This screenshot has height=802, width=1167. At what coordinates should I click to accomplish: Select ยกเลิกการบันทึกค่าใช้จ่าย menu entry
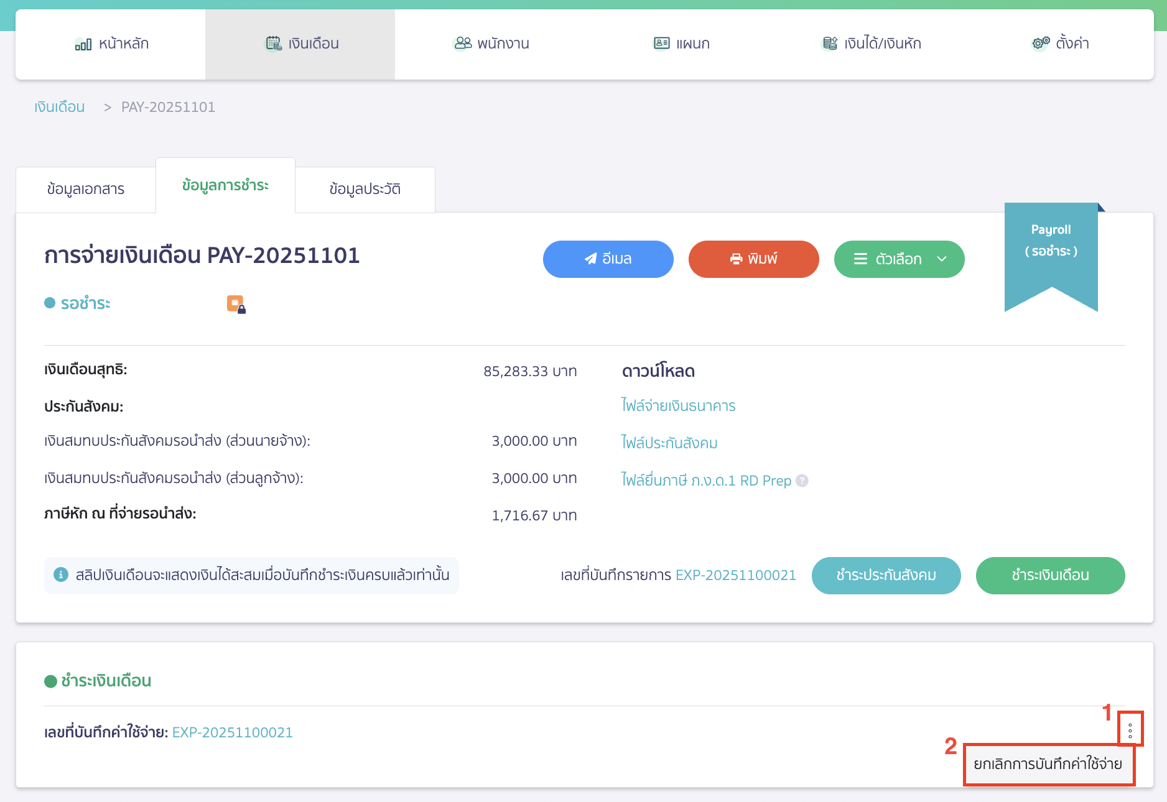pos(1049,764)
